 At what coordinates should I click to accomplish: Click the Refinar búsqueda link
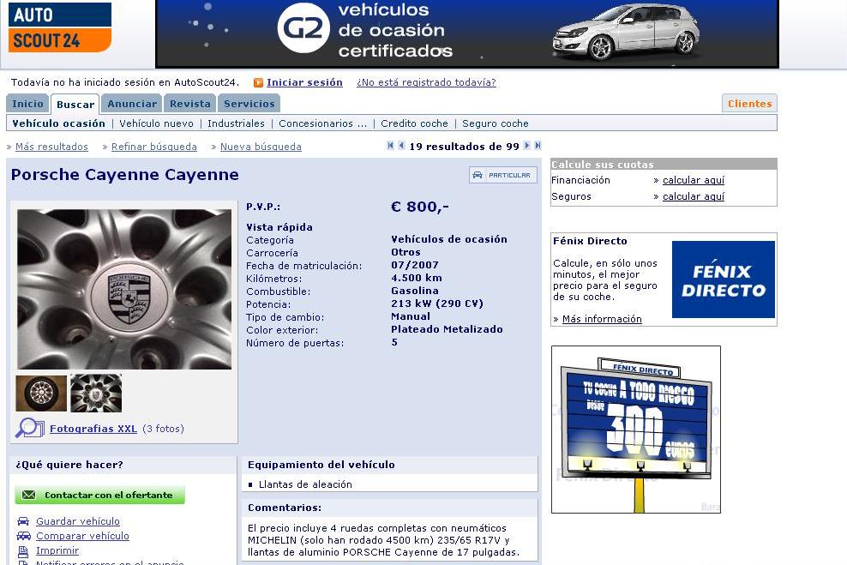154,147
